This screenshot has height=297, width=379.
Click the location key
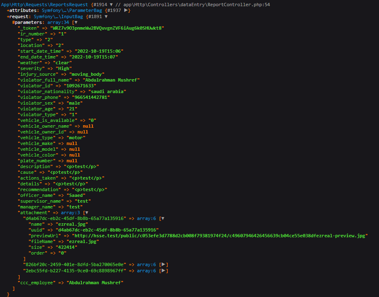tap(31, 45)
